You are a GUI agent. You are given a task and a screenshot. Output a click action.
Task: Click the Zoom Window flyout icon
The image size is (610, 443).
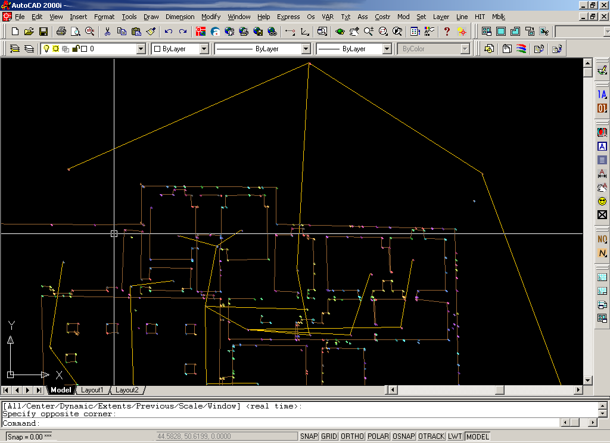(x=383, y=32)
